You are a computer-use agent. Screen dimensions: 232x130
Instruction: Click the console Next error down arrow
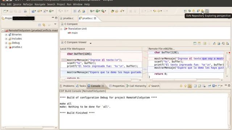(x=181, y=86)
